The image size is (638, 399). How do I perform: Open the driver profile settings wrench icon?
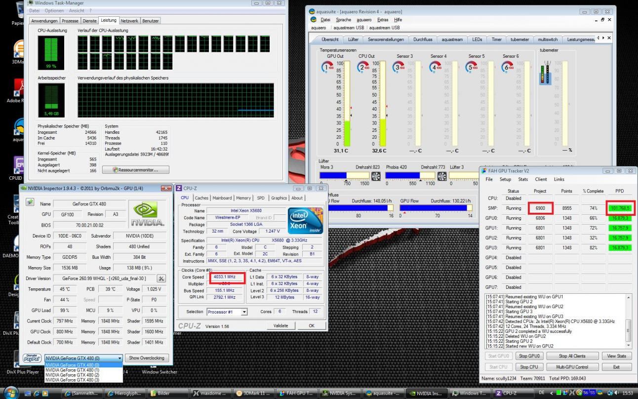pyautogui.click(x=161, y=279)
